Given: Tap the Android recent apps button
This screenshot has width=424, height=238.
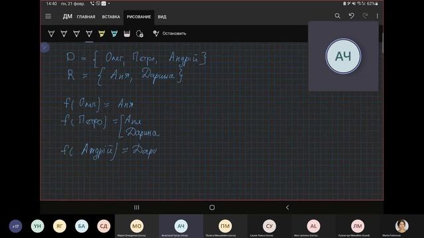Looking at the screenshot, I should [137, 207].
